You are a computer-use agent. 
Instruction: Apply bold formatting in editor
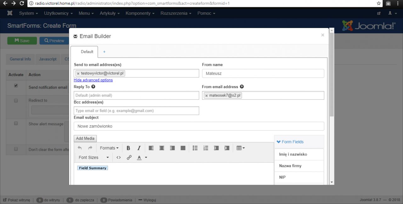click(x=128, y=148)
